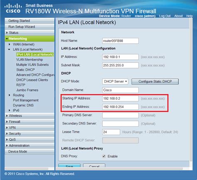Click the Primary DNS Server field
The width and height of the screenshot is (197, 180).
pyautogui.click(x=121, y=115)
